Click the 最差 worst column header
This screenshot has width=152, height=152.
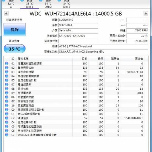click(x=96, y=59)
